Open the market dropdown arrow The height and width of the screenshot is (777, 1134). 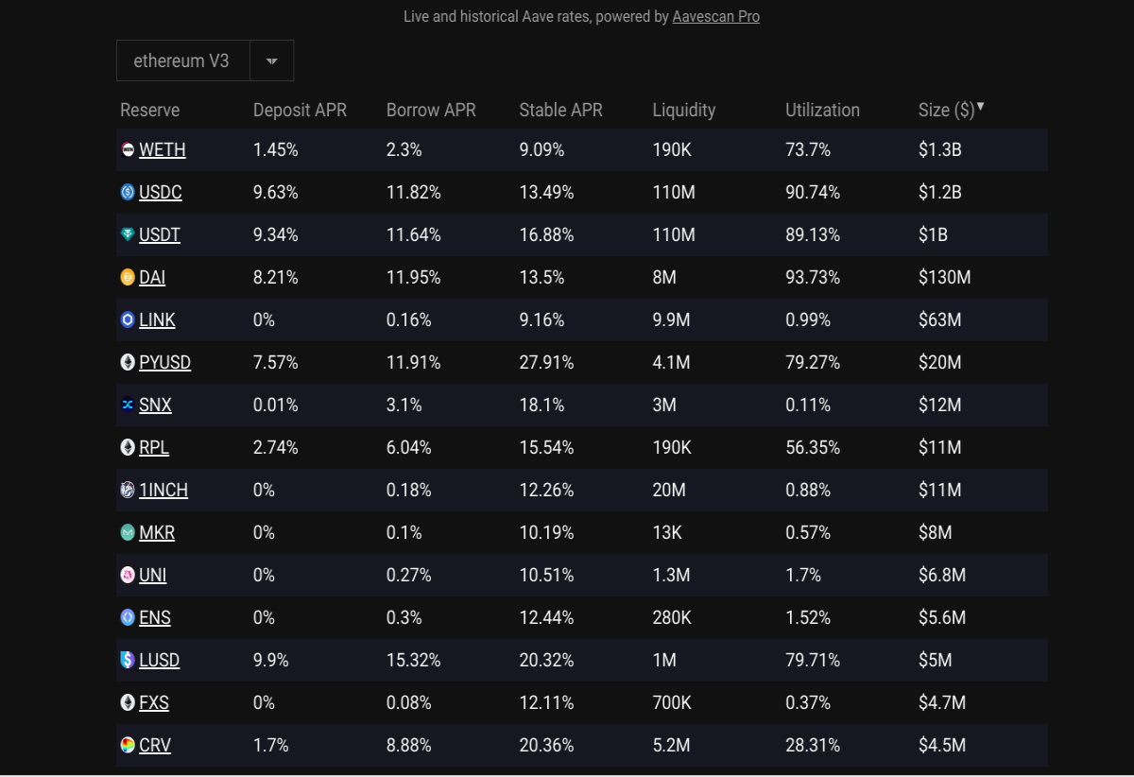point(272,60)
